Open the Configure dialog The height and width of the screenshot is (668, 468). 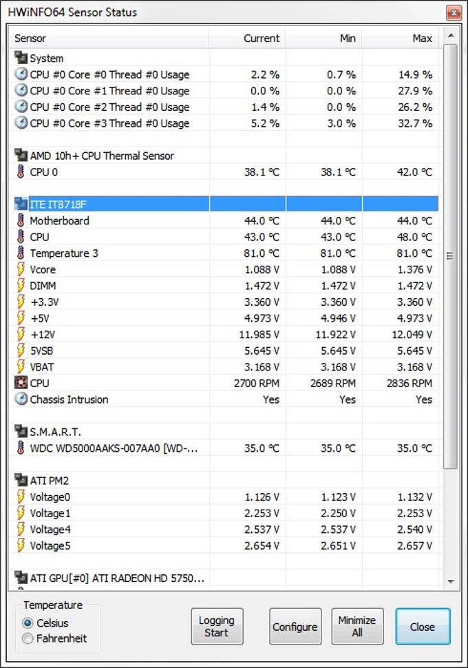(x=295, y=627)
